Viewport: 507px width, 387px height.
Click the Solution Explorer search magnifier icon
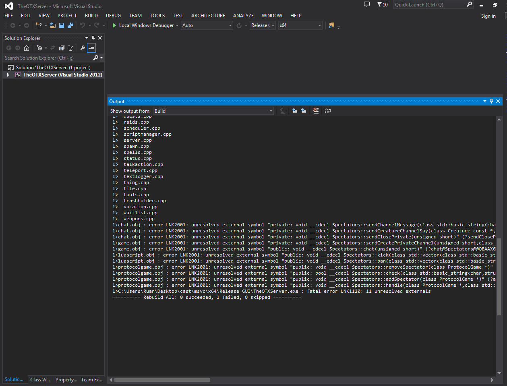(x=95, y=58)
